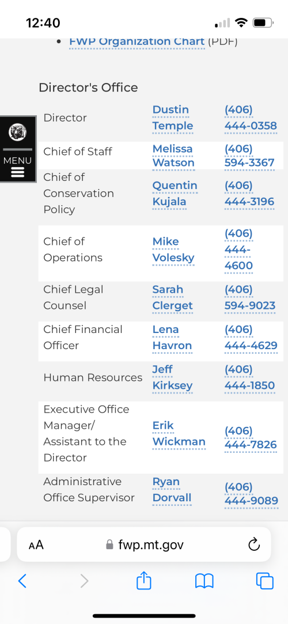Image resolution: width=288 pixels, height=624 pixels.
Task: Call Jeff Kirksey's number ending 1850
Action: 250,377
